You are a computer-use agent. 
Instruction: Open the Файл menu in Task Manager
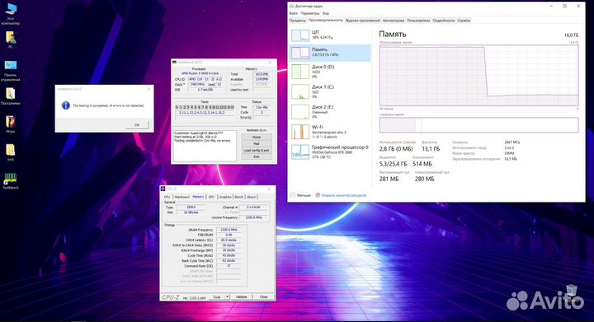[293, 13]
